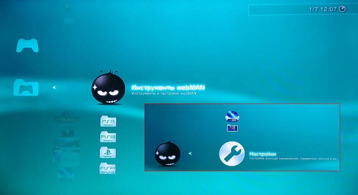Open the PS2 folder icon

click(108, 137)
